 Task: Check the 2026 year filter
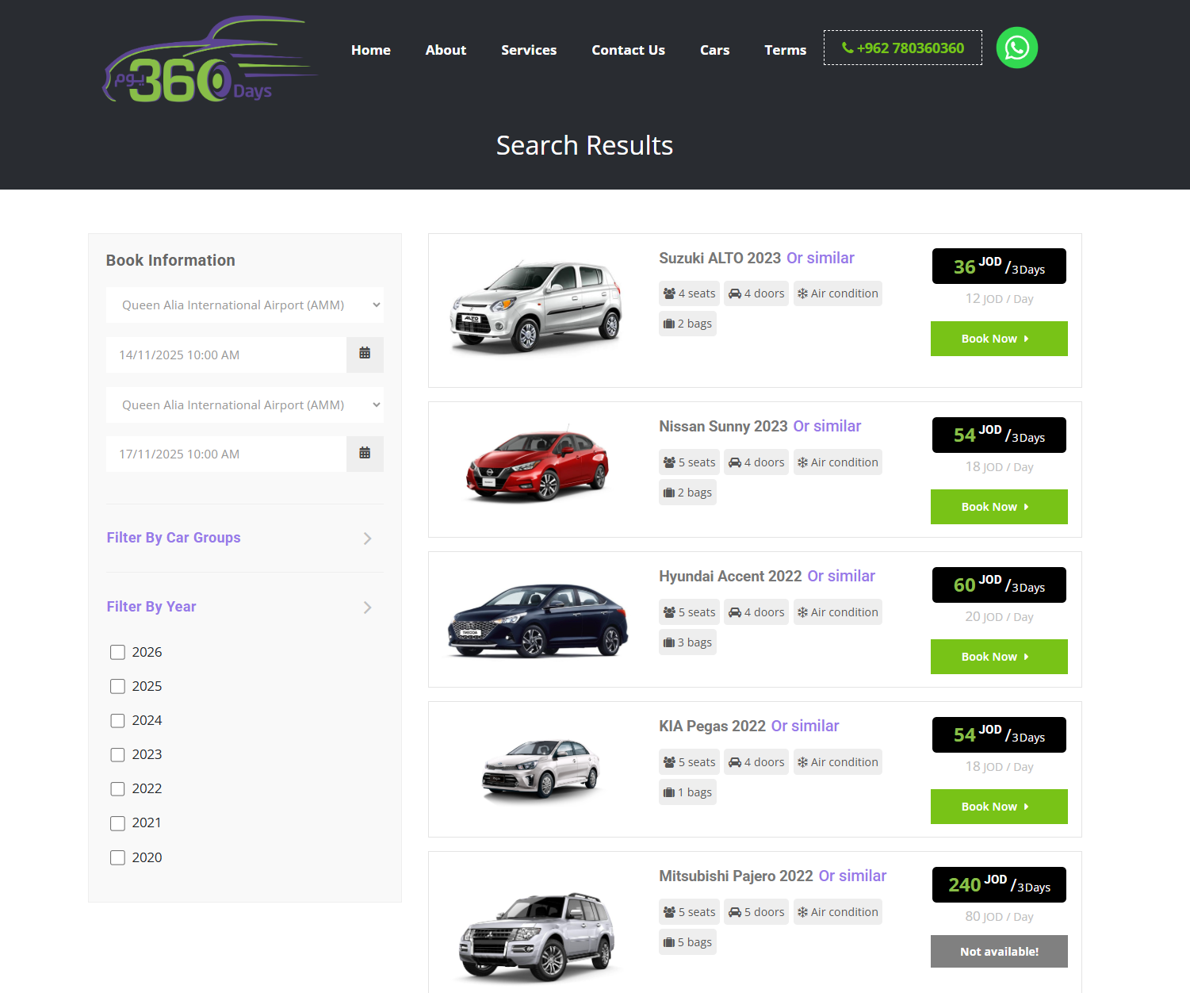coord(117,652)
